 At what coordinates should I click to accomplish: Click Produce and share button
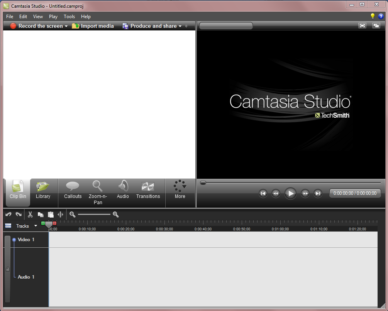click(150, 26)
